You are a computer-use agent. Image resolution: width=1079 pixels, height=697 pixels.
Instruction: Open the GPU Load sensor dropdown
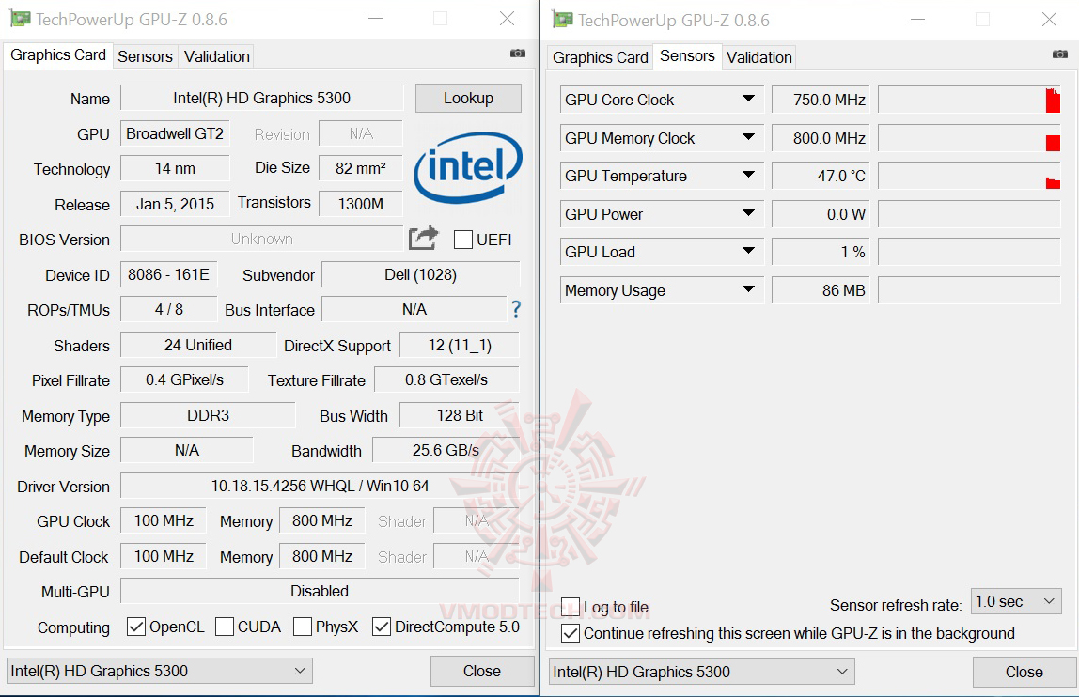coord(749,252)
